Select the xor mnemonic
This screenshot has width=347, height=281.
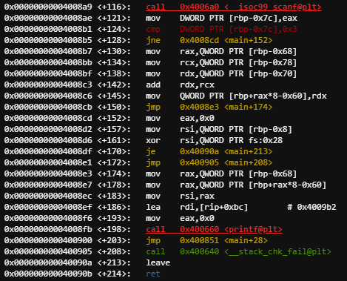coord(153,140)
